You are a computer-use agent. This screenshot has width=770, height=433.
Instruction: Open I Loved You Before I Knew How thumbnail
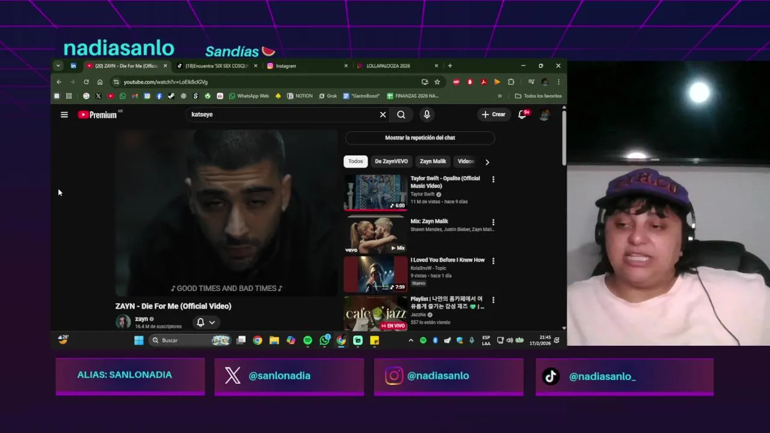click(x=375, y=274)
